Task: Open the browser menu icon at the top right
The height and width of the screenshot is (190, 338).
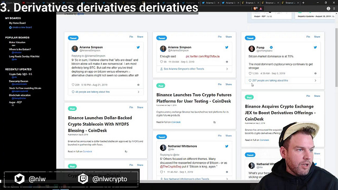Action: point(334,9)
